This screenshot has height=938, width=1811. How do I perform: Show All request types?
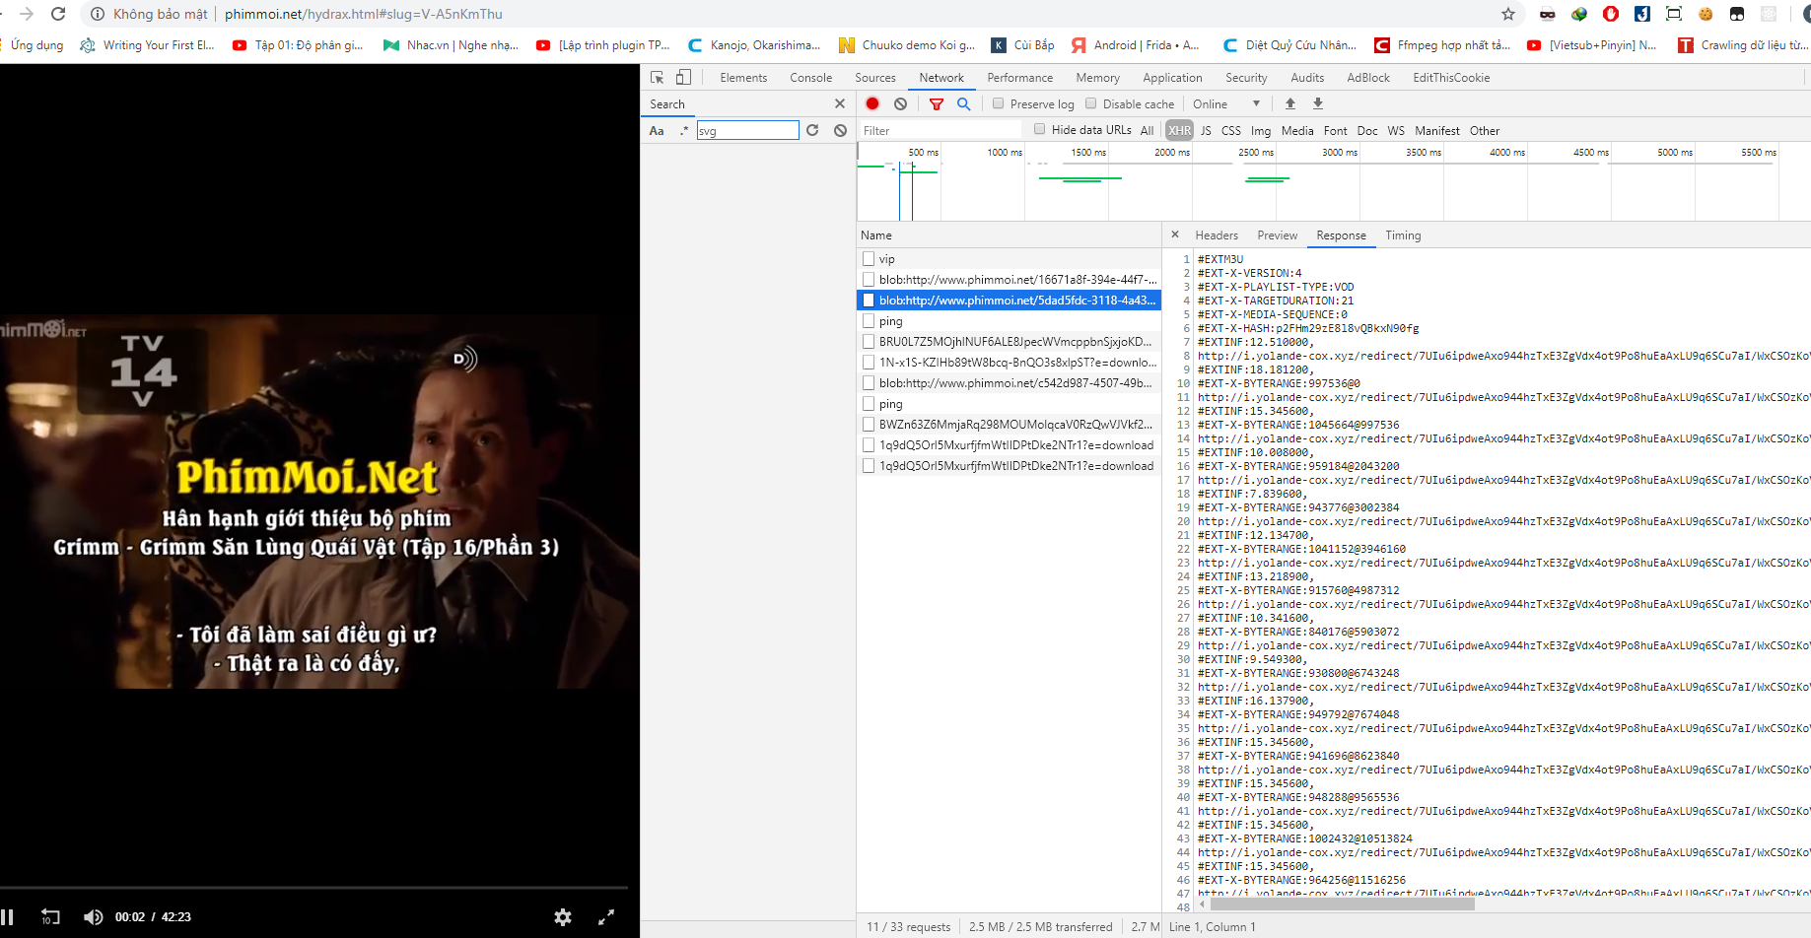point(1147,130)
